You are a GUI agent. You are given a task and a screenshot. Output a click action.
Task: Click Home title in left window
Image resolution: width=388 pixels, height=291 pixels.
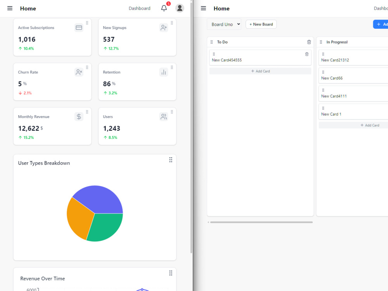coord(28,9)
